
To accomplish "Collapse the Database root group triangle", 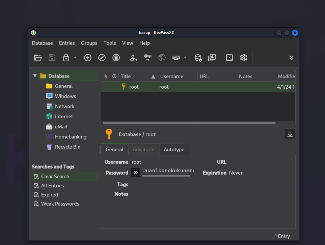I will [35, 76].
